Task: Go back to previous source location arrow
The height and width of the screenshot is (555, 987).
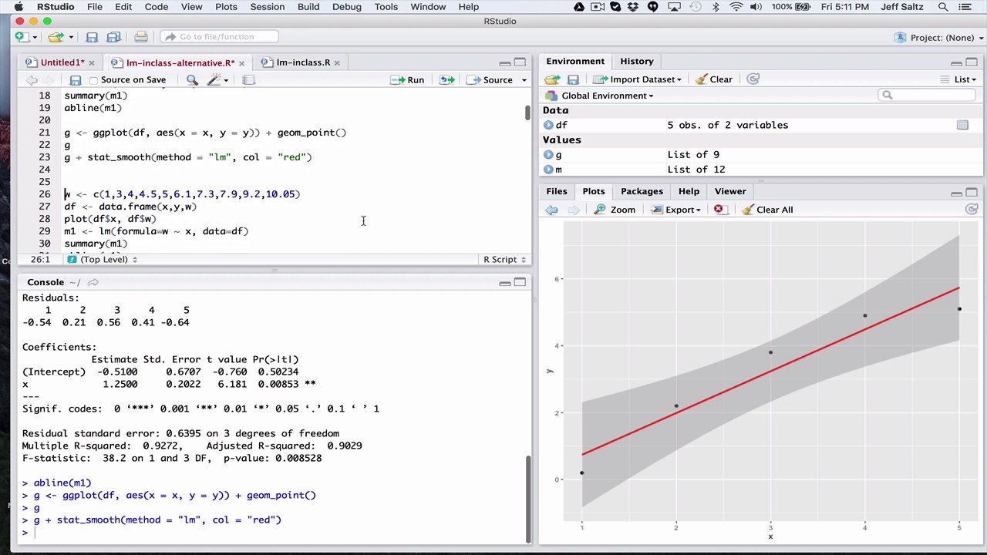Action: tap(32, 80)
